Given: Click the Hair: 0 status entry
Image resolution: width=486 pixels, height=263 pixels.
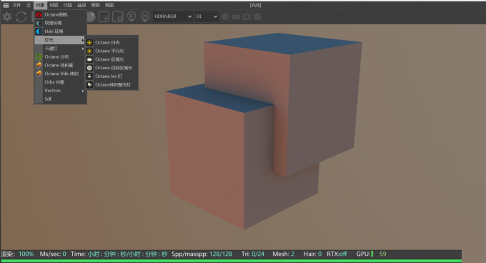Looking at the screenshot, I should coord(312,254).
